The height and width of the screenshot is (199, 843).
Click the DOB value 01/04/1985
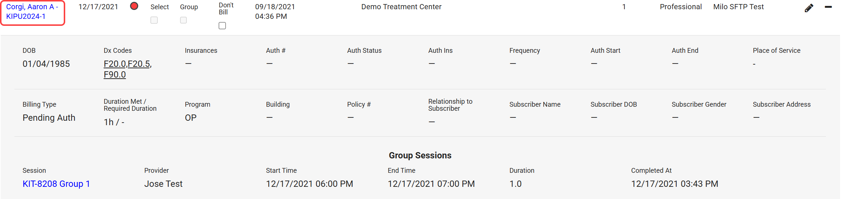pos(46,64)
